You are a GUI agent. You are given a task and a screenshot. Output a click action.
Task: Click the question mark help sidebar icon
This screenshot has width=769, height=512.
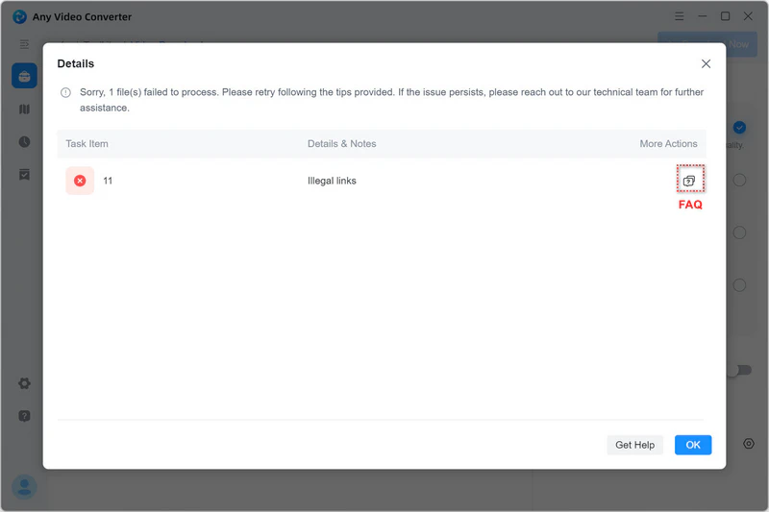pos(24,416)
